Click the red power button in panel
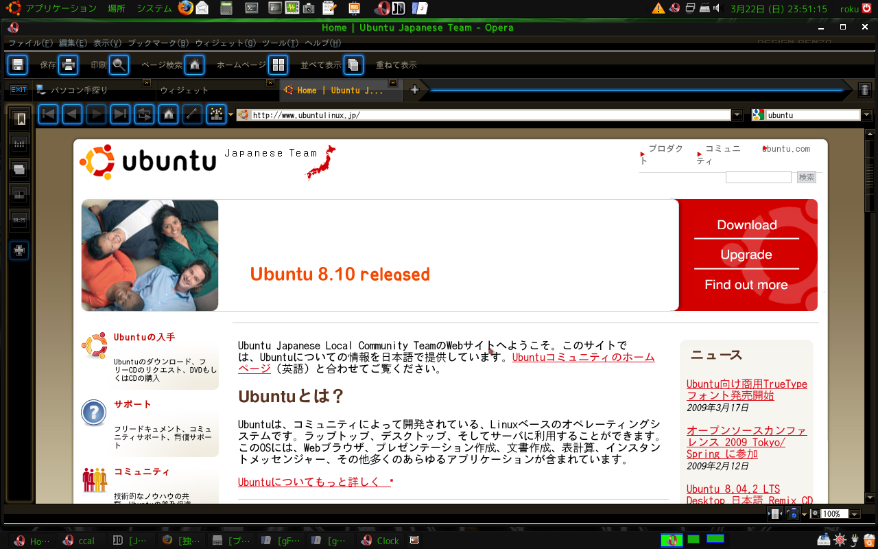Image resolution: width=878 pixels, height=549 pixels. click(x=867, y=8)
